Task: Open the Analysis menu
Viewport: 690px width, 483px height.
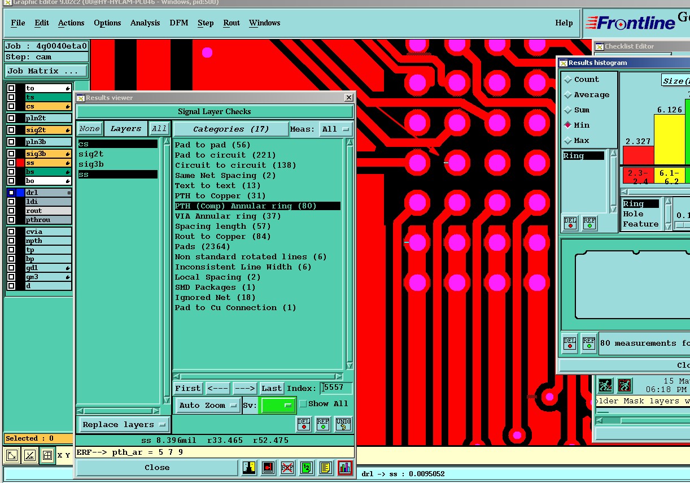Action: [x=145, y=23]
